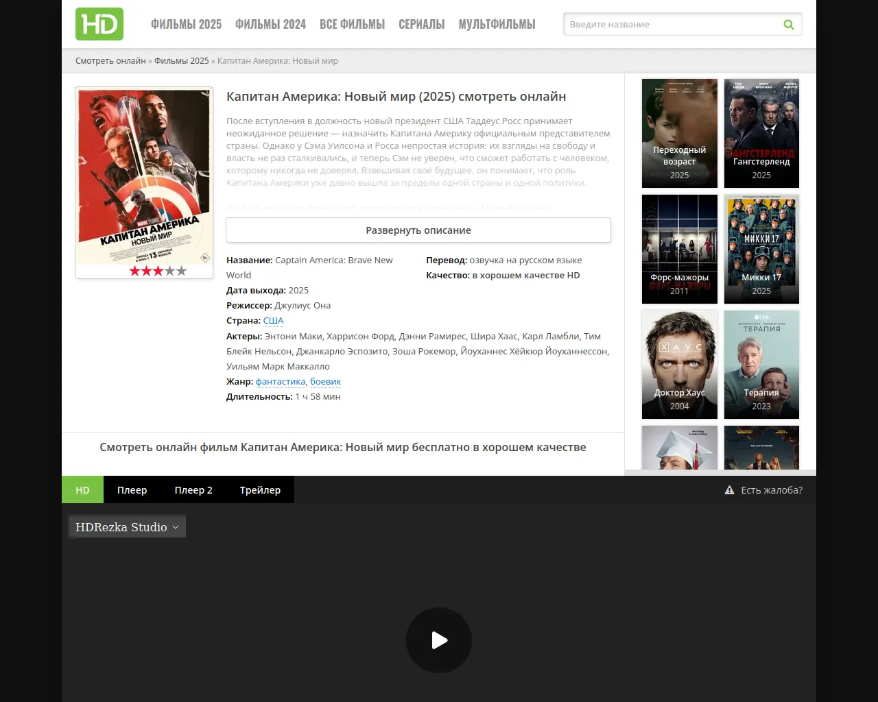The width and height of the screenshot is (878, 702).
Task: Open the Мультфильмы menu item
Action: coord(497,24)
